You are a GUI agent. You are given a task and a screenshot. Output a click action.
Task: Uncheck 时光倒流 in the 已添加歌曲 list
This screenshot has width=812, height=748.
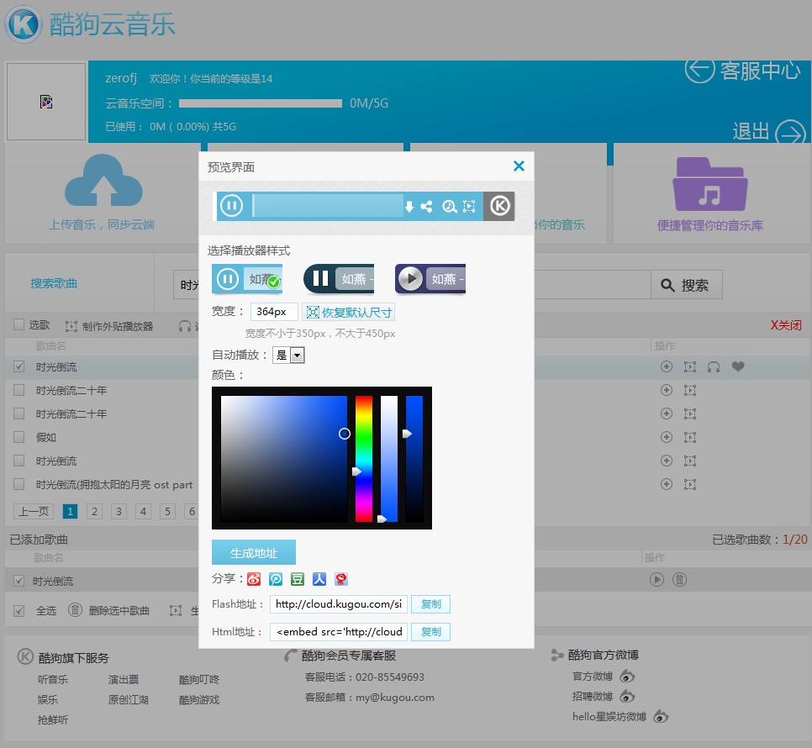tap(19, 581)
